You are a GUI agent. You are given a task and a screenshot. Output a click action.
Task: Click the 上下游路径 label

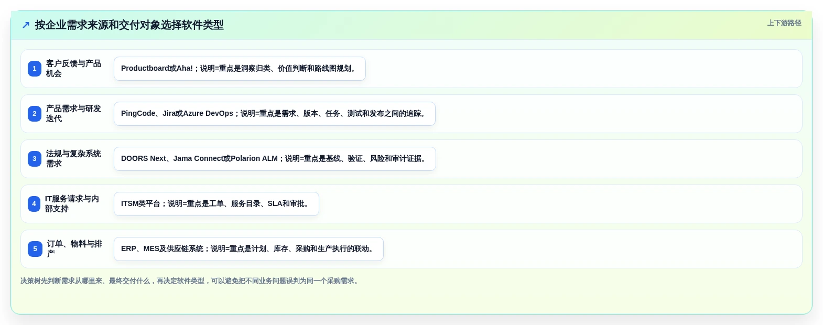pos(784,23)
